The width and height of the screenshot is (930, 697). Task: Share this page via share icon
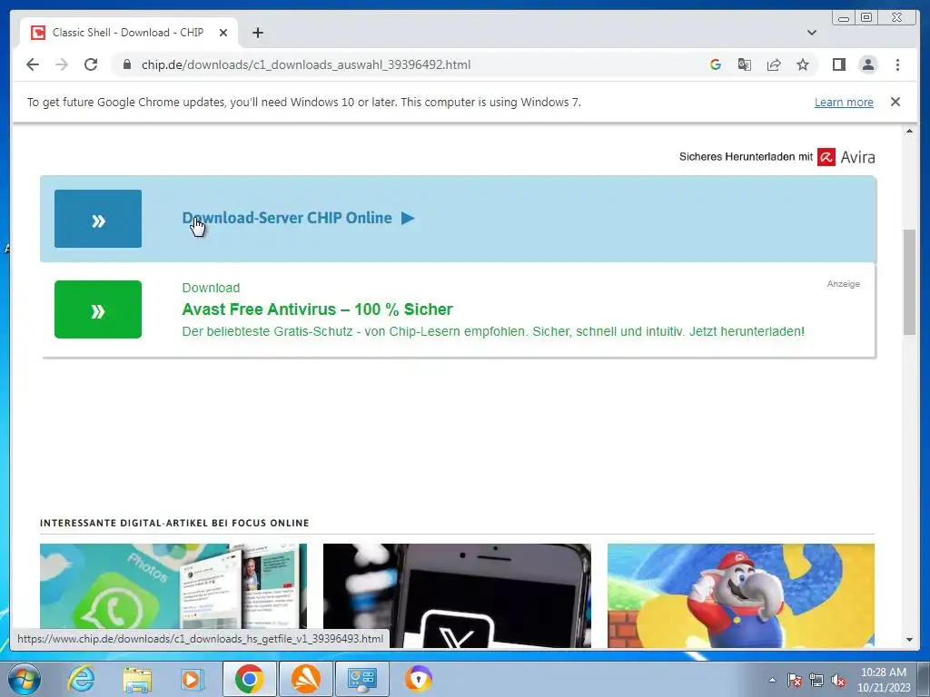coord(774,64)
